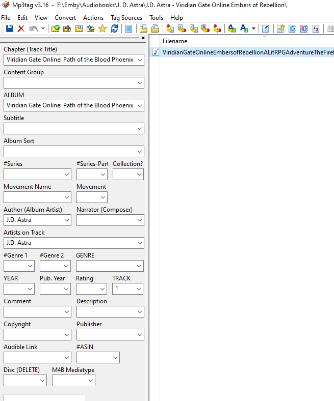Expand the TRACK dropdown showing 1
This screenshot has width=334, height=401.
click(x=139, y=289)
